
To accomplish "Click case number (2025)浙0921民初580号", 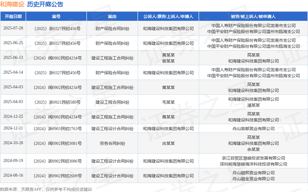I will (x=57, y=102).
